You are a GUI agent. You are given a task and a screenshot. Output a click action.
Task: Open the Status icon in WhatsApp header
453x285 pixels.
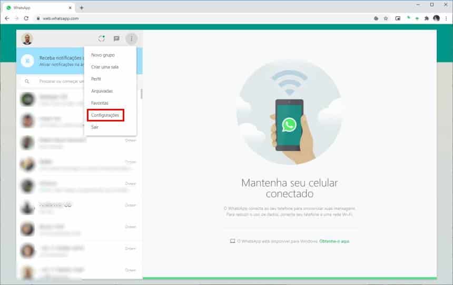102,39
